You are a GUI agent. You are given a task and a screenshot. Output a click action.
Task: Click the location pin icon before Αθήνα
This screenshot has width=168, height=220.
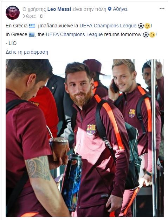coord(110,9)
